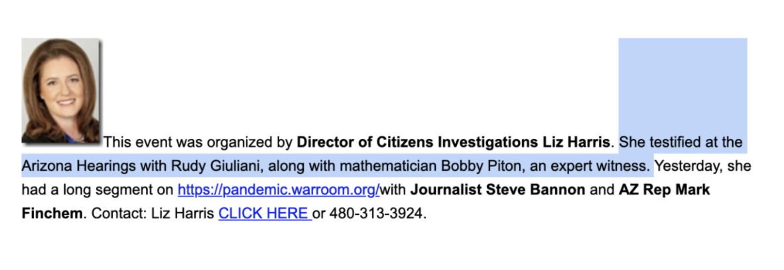Open the pandemic.warroom.org hyperlink
This screenshot has width=784, height=270.
[x=279, y=191]
